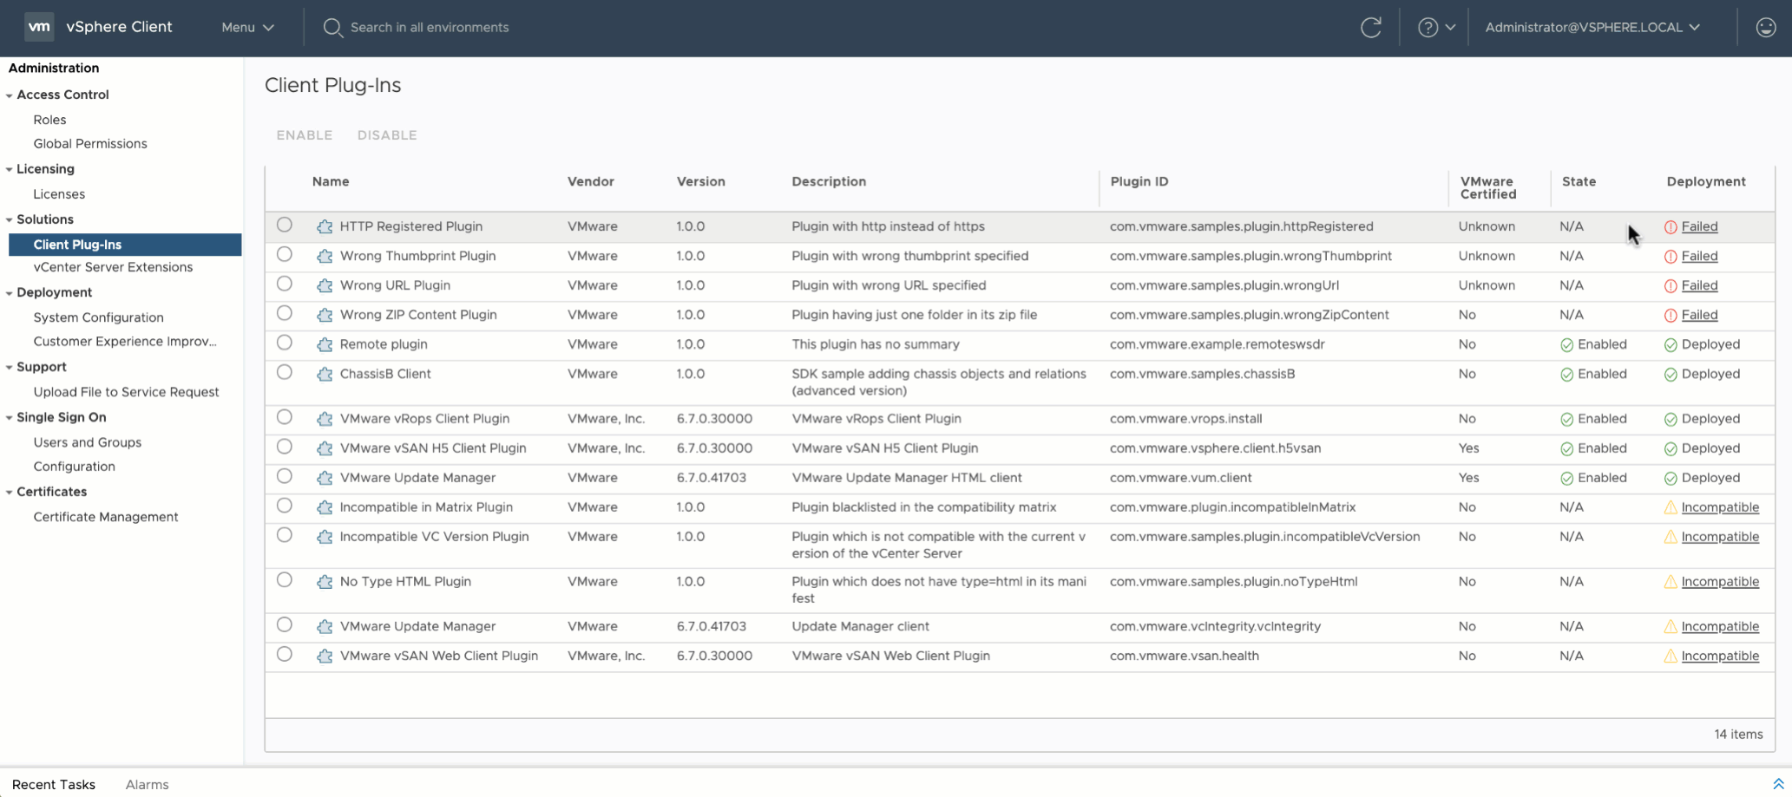The width and height of the screenshot is (1792, 797).
Task: Select the HTTP Registered Plugin radio button
Action: point(285,225)
